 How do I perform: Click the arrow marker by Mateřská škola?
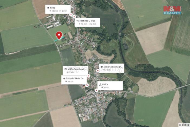pos(98,71)
